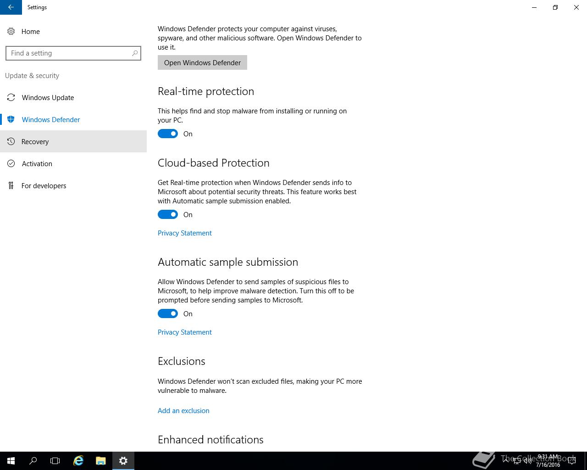The image size is (587, 470).
Task: Click the Cloud-based Protection heading
Action: [214, 163]
